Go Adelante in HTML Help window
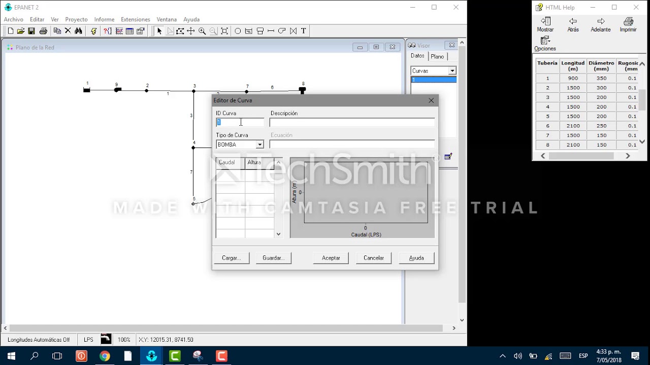The width and height of the screenshot is (650, 365). pos(601,25)
